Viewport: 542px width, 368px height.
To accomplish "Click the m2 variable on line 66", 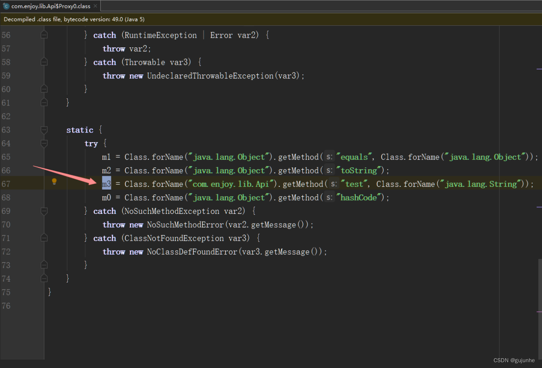I will coord(106,170).
